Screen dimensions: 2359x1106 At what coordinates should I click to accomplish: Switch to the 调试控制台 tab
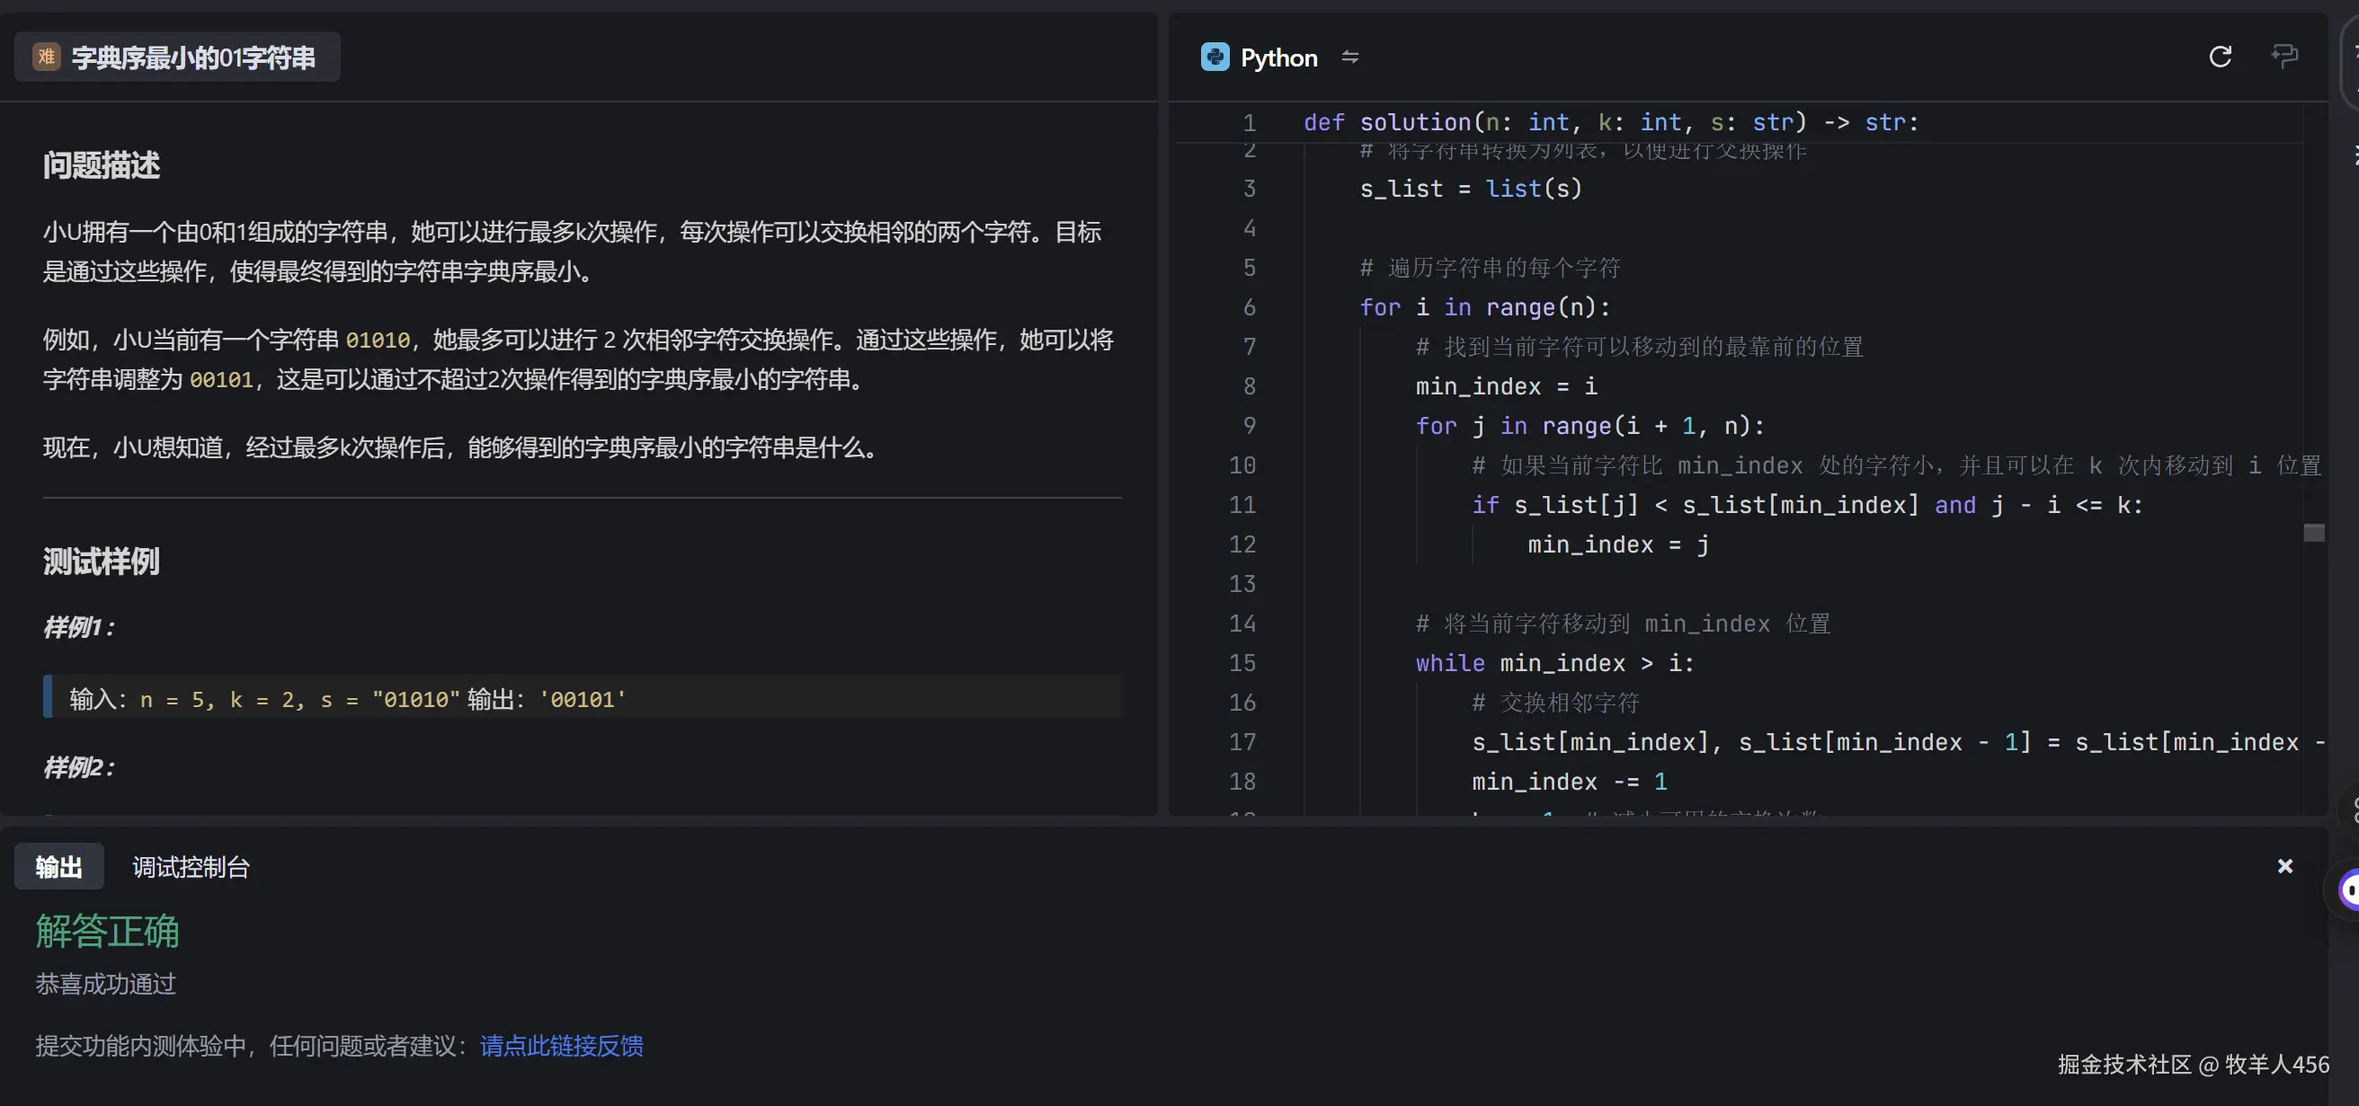coord(191,867)
